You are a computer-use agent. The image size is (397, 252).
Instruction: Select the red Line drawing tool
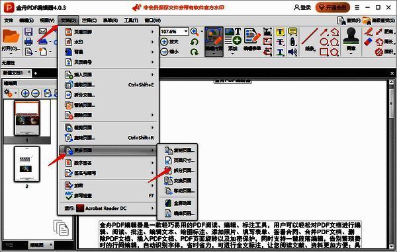(310, 40)
